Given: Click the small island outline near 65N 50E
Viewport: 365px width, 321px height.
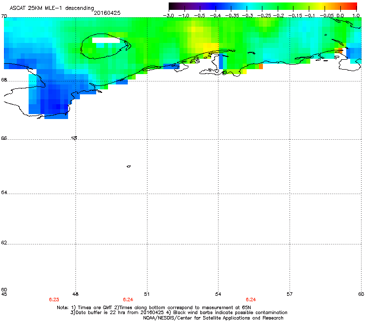Looking at the screenshot, I should [x=129, y=166].
